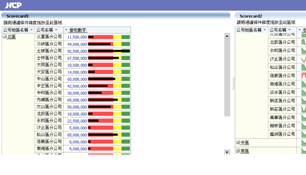Click the bullet chart for 三重區分公司

coord(109,37)
